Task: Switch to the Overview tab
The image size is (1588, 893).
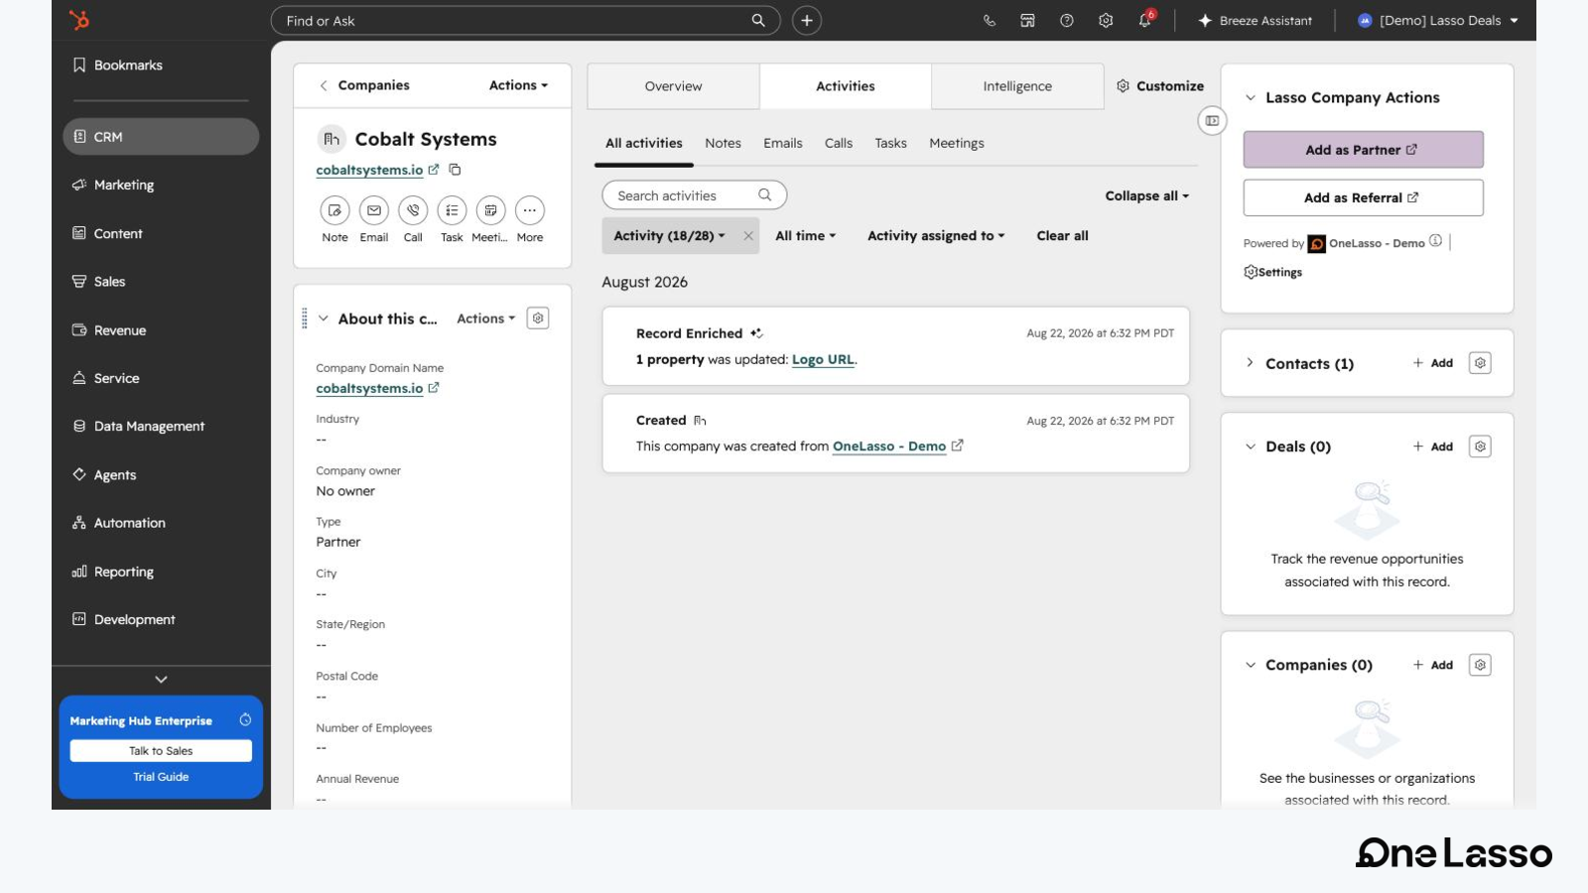Action: 673,86
